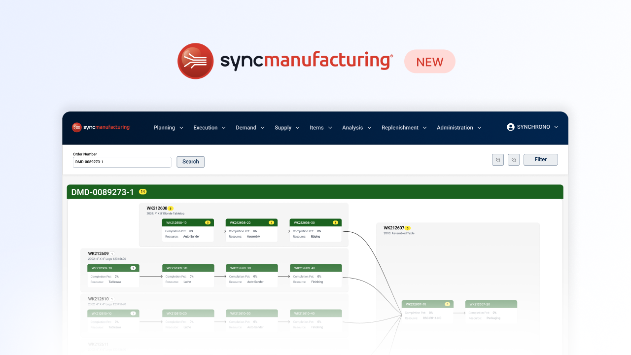Click the zoom out icon

click(514, 159)
